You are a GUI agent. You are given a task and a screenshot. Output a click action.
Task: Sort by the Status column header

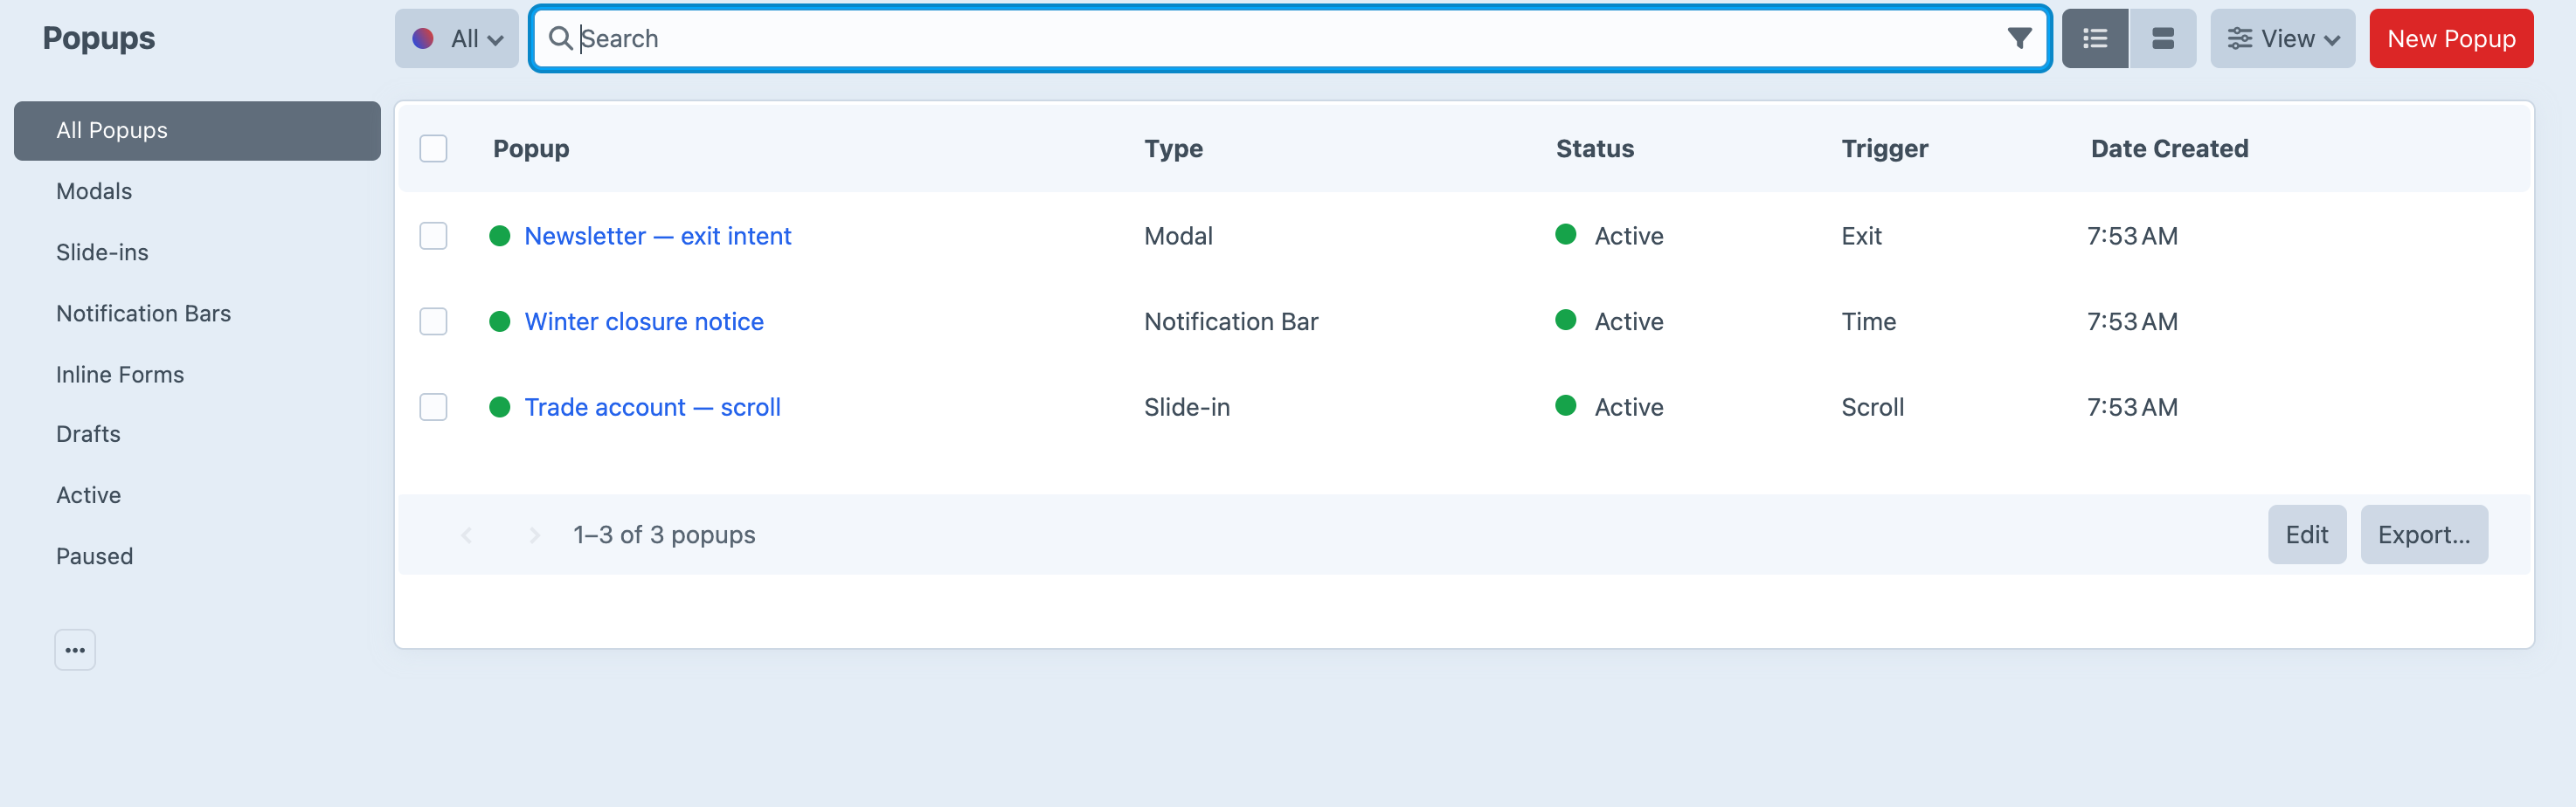click(x=1595, y=149)
